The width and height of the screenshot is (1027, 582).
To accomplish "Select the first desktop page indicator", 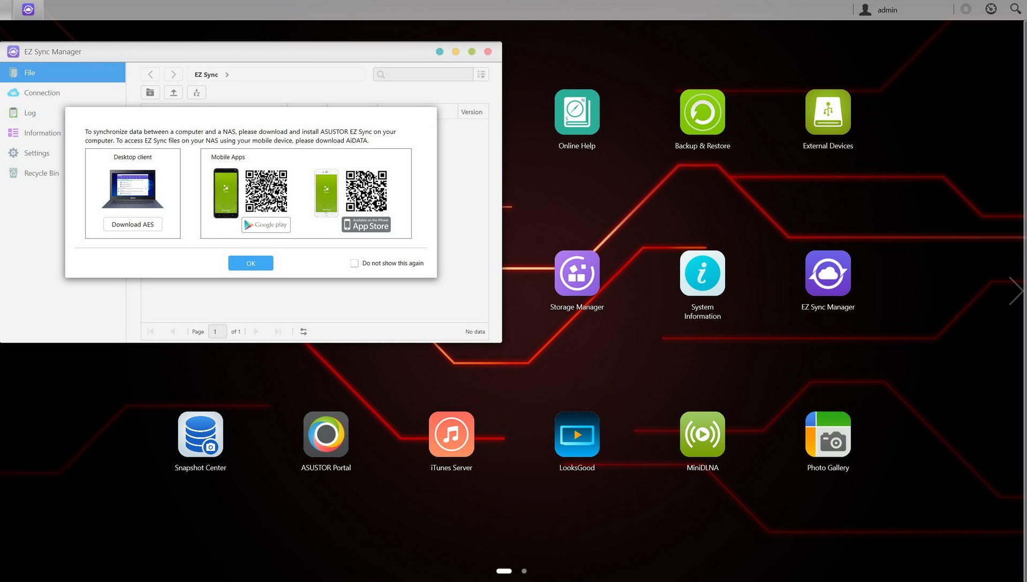I will click(x=504, y=571).
